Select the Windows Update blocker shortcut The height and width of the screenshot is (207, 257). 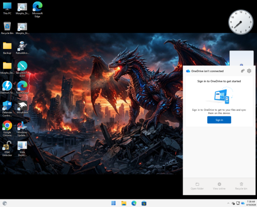(22, 129)
